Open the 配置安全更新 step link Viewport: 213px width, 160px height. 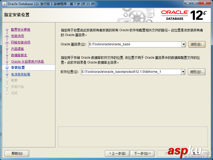[x=21, y=30]
